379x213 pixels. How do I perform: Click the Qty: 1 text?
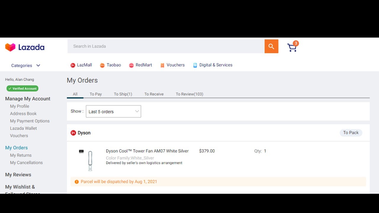coord(260,151)
